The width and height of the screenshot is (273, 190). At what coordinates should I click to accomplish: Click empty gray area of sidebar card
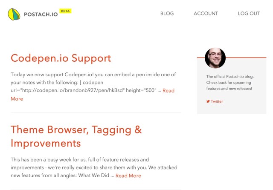[244, 108]
